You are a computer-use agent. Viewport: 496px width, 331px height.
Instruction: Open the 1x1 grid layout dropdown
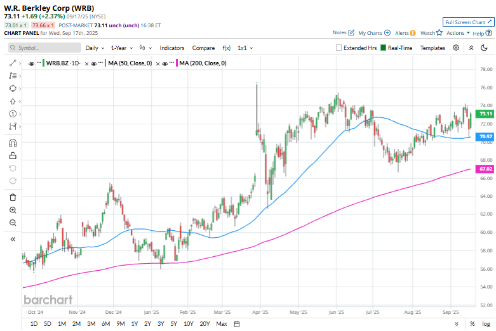point(246,48)
